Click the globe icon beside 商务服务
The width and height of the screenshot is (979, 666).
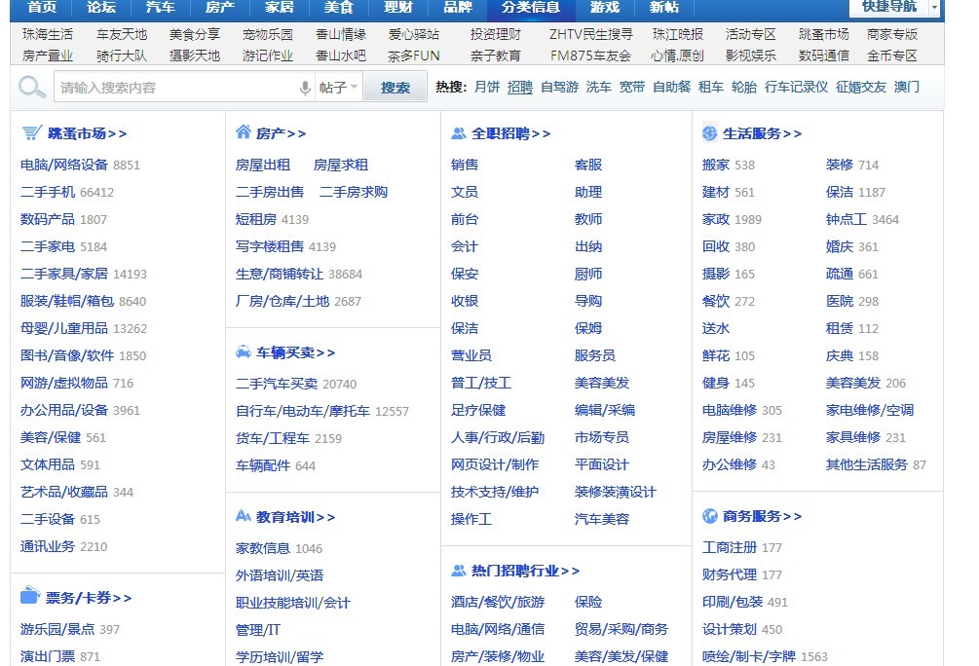(x=710, y=515)
